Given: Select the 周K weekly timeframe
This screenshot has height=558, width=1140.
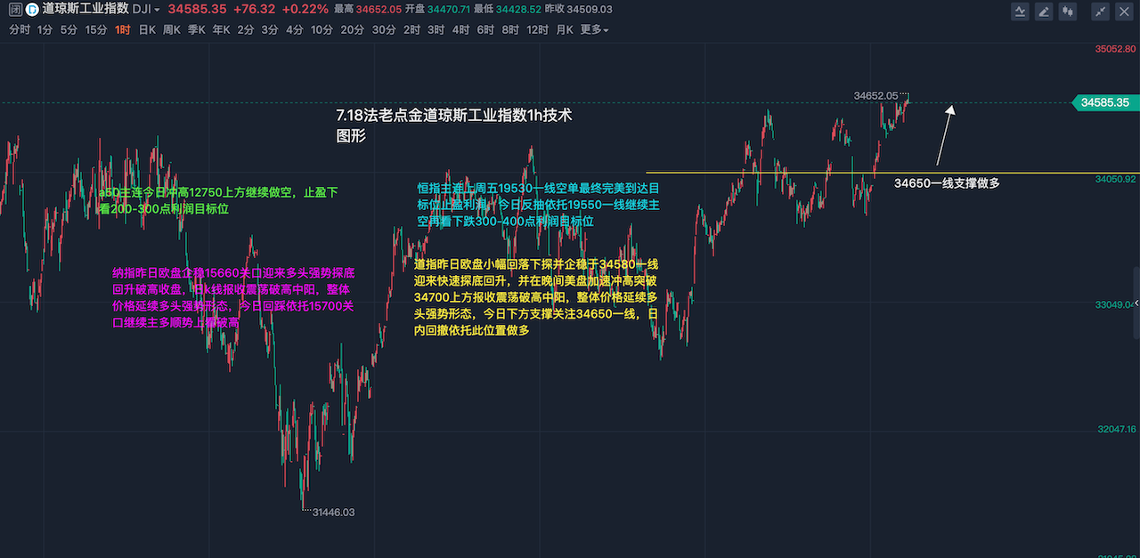Looking at the screenshot, I should [171, 29].
